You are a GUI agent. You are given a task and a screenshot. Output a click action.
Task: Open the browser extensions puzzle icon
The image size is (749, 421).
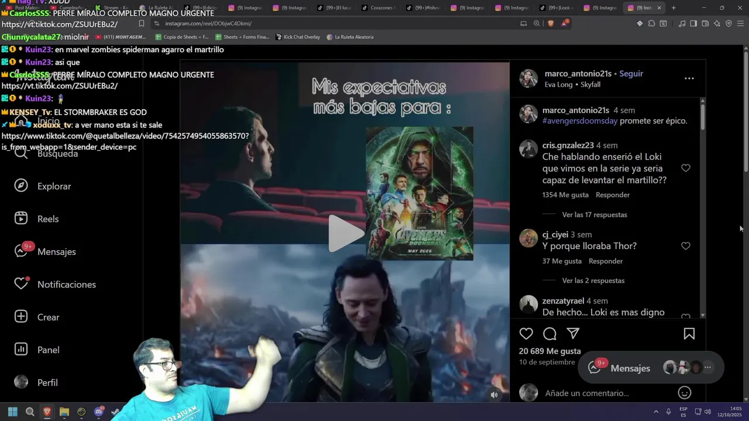651,23
